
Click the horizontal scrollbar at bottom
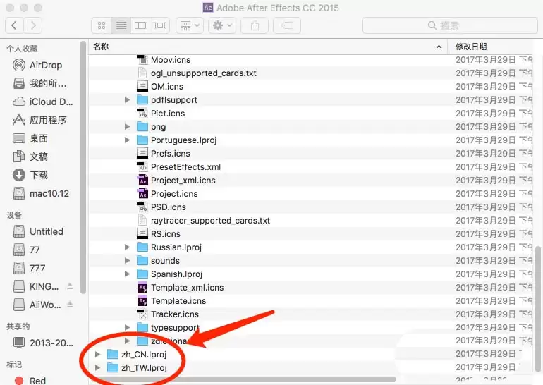click(x=243, y=379)
